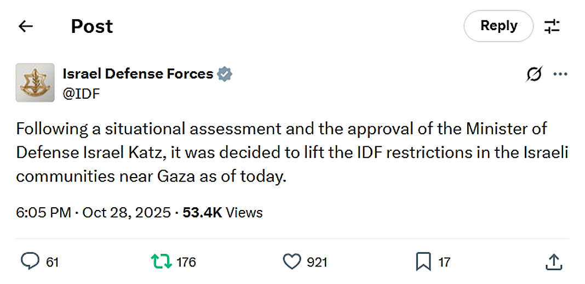
Task: Open the share upload icon
Action: point(554,262)
